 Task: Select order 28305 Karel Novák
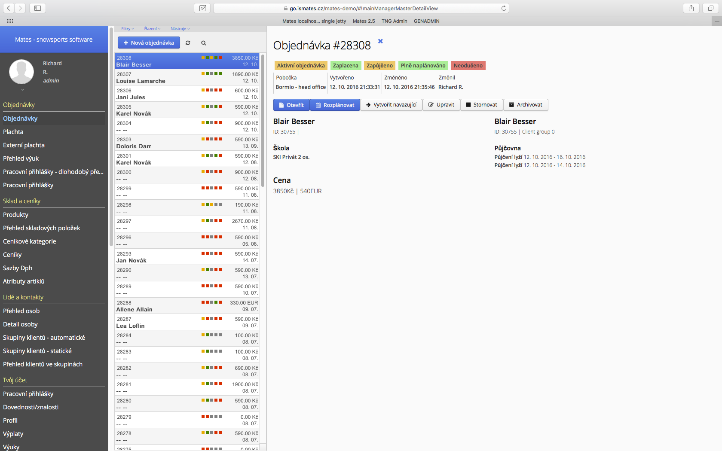[x=187, y=110]
